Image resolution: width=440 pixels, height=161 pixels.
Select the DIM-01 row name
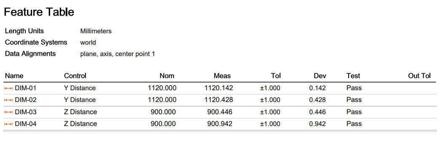click(x=26, y=88)
